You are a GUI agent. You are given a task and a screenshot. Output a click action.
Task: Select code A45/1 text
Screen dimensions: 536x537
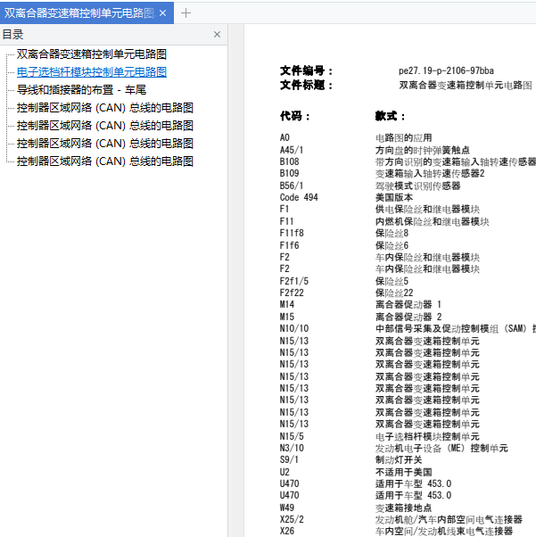point(292,150)
